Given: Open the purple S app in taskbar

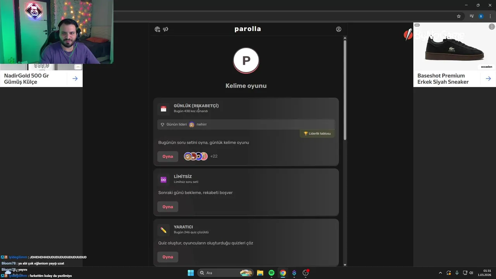Looking at the screenshot, I should point(294,273).
